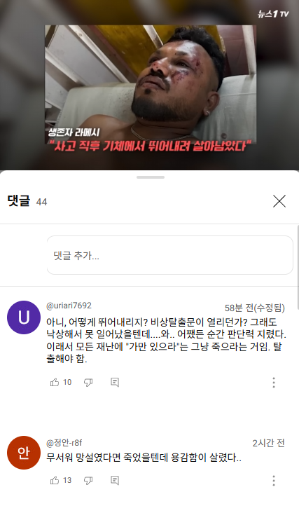Click the 댓글 추가 input field

(x=170, y=255)
